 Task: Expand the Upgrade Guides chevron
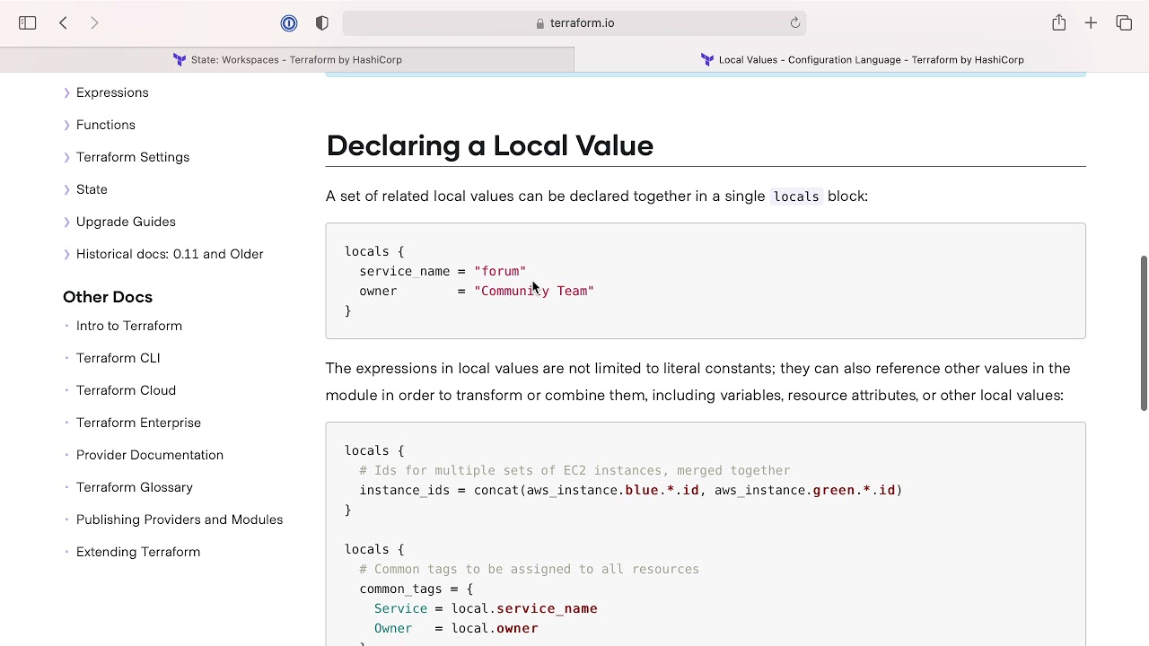66,222
